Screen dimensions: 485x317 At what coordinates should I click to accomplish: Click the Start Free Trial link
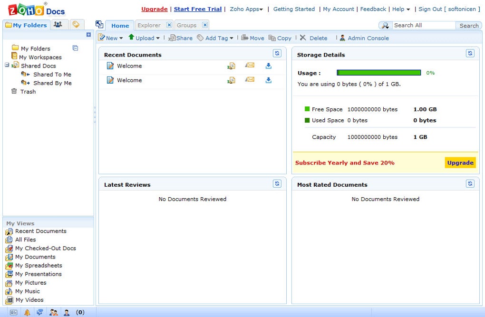coord(198,9)
